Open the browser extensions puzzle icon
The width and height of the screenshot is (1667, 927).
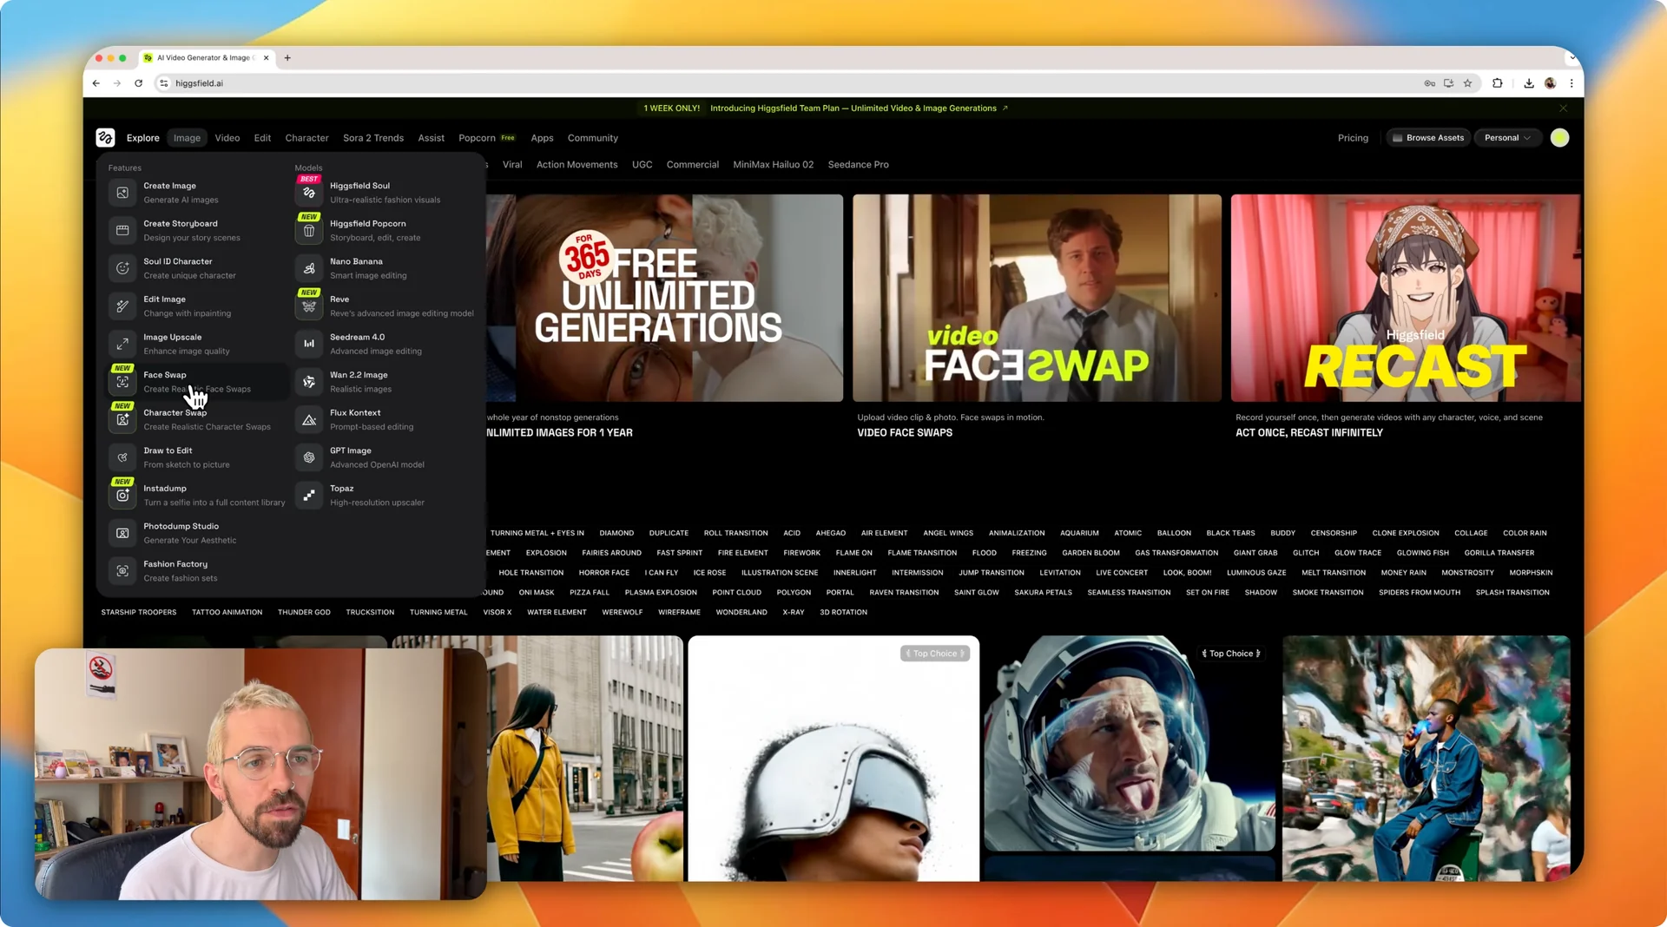point(1497,83)
